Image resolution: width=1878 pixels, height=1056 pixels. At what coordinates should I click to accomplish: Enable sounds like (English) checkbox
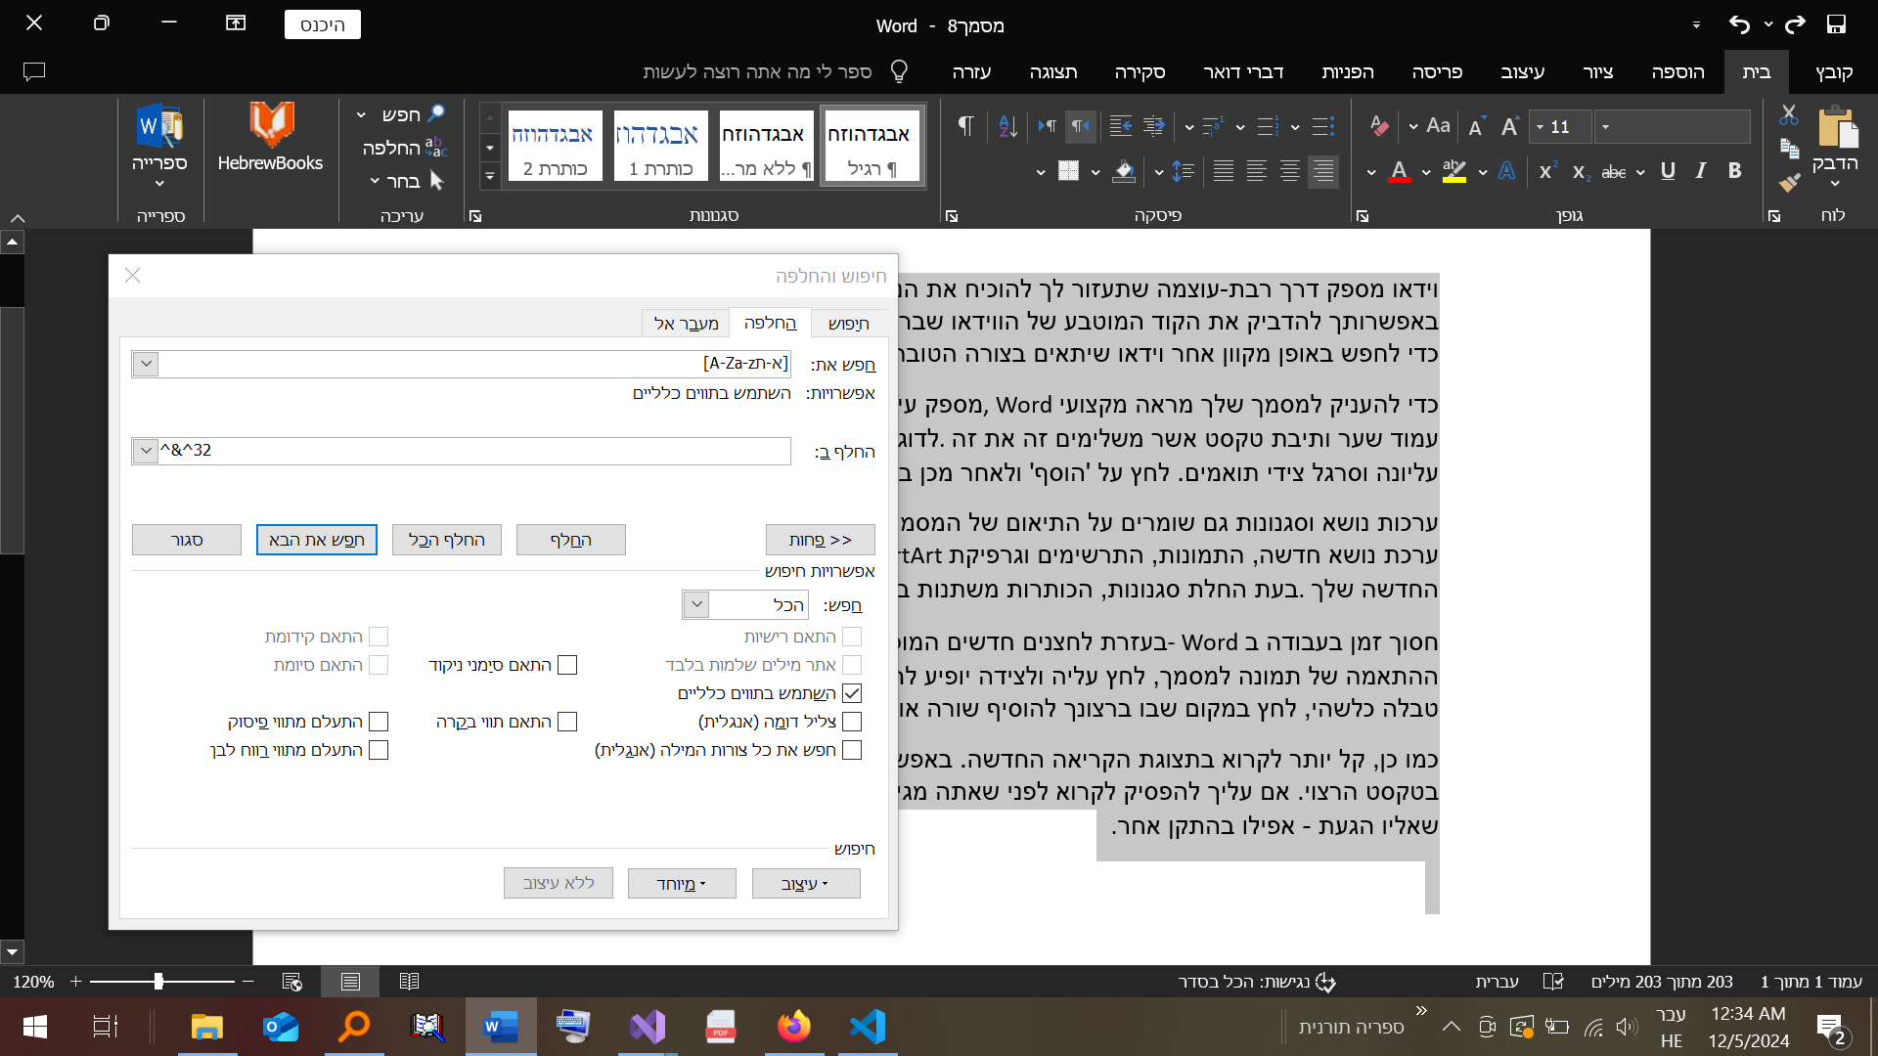pyautogui.click(x=852, y=722)
